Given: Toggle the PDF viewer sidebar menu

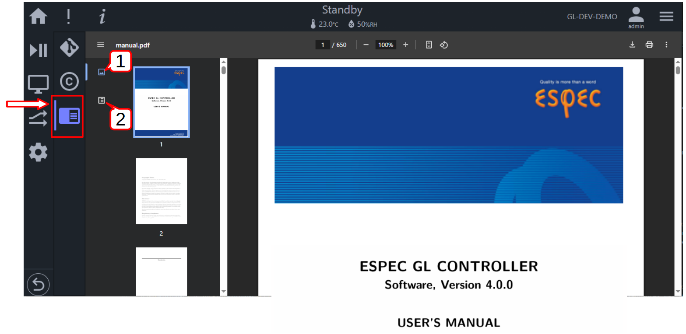Looking at the screenshot, I should (101, 45).
